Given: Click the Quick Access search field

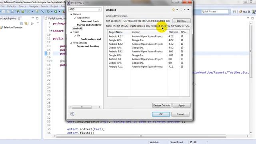Looking at the screenshot, I should (215, 12).
